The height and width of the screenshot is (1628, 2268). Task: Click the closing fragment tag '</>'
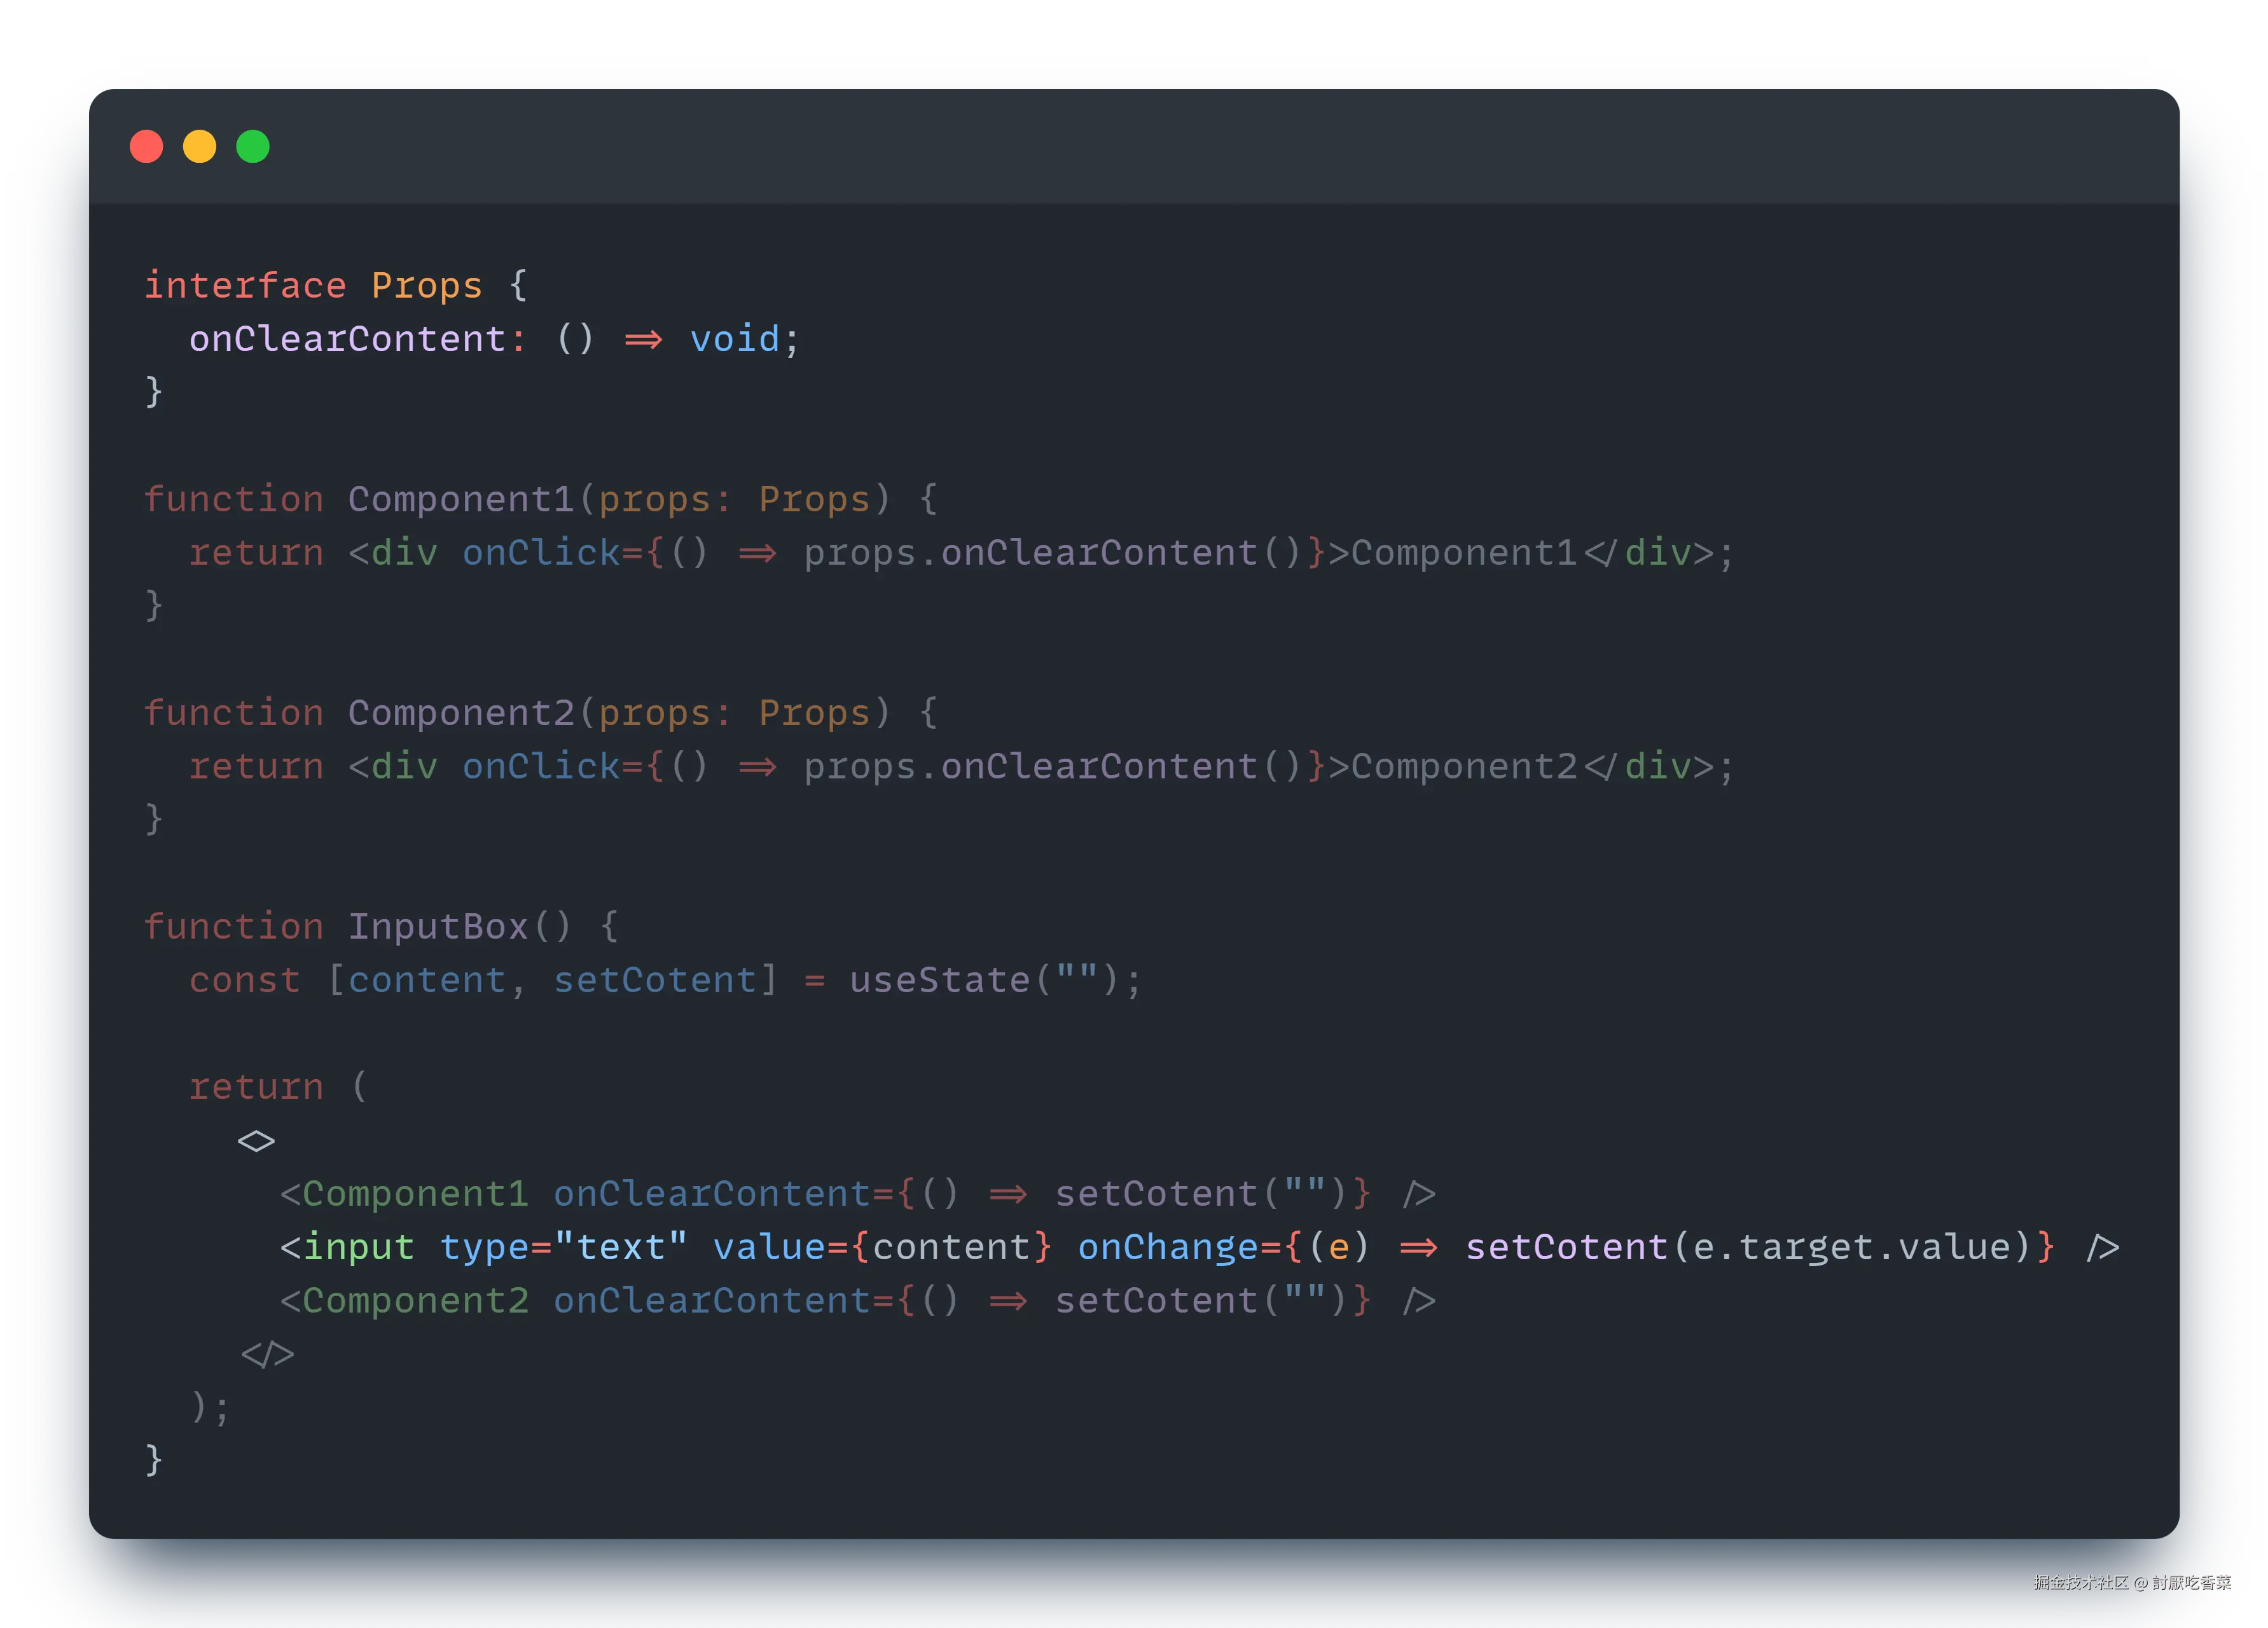267,1355
